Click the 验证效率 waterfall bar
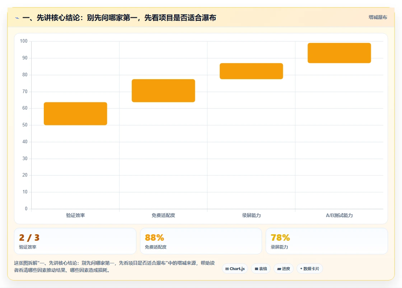Screen dimensions: 402x288 (75, 114)
